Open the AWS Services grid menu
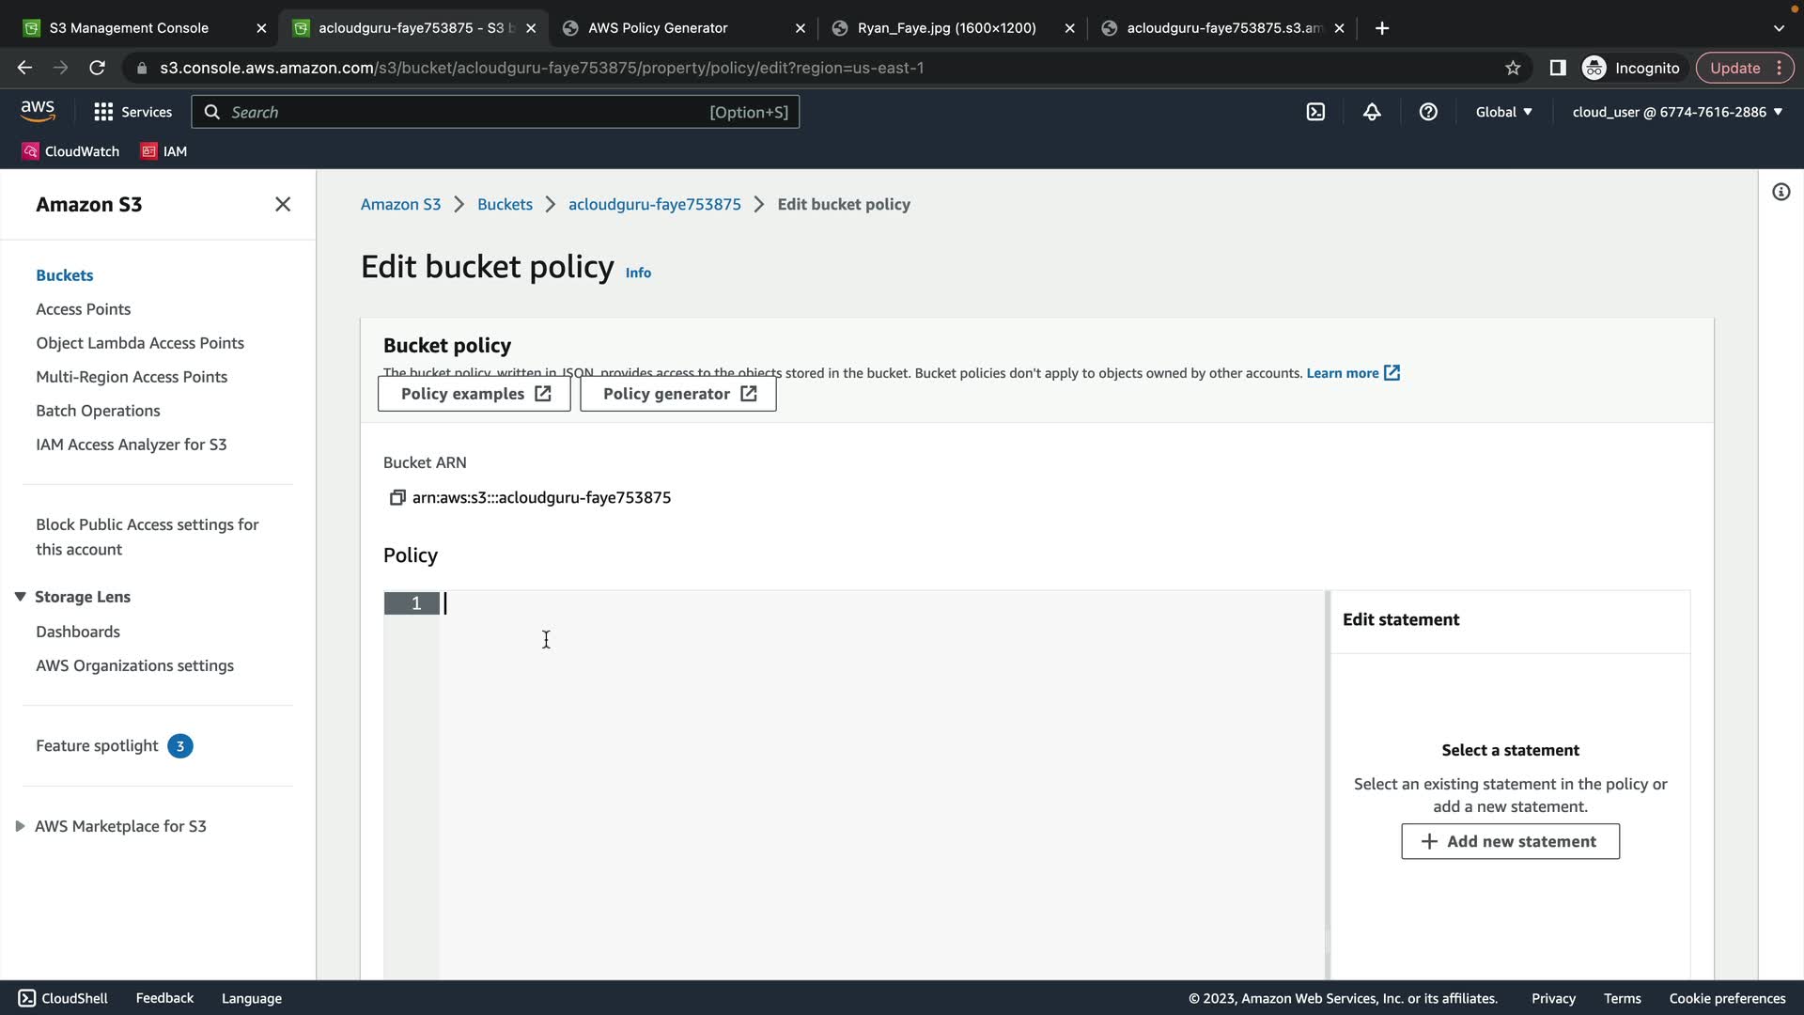Screen dimensions: 1804x1015 coord(132,112)
